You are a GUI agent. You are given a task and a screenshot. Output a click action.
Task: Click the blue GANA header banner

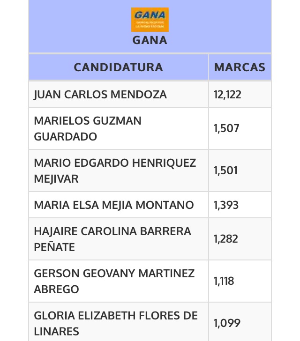tap(150, 26)
